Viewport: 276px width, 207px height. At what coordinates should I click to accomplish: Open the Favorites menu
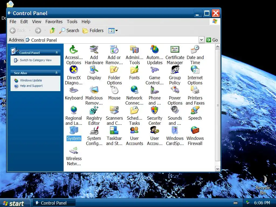(54, 22)
